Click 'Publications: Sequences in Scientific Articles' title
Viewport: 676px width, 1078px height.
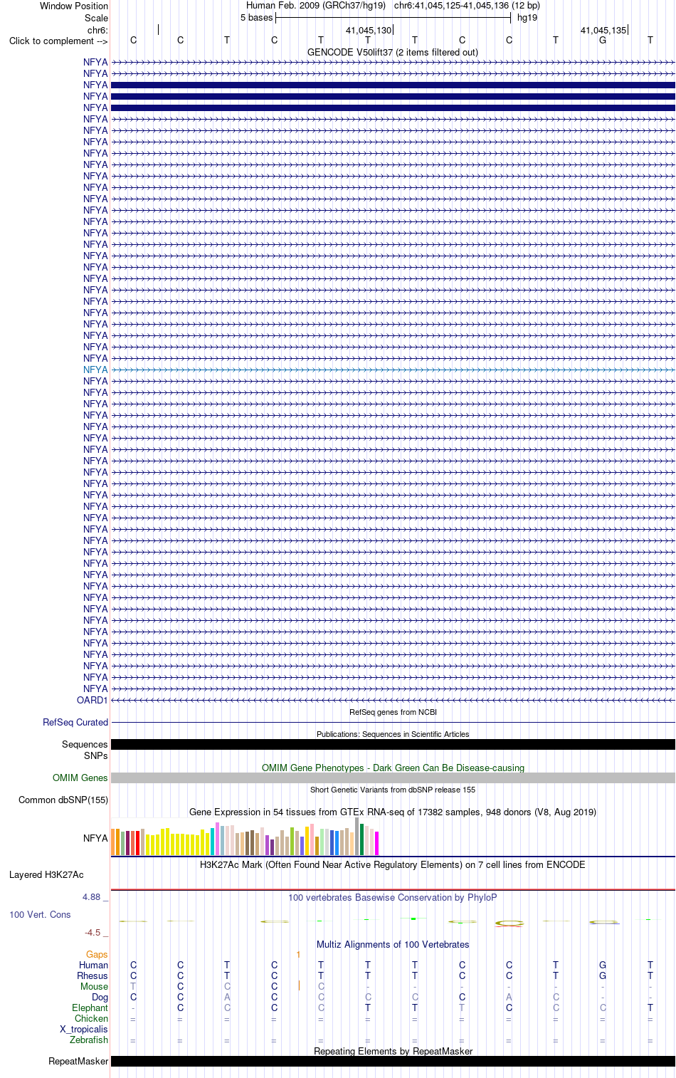(x=393, y=734)
